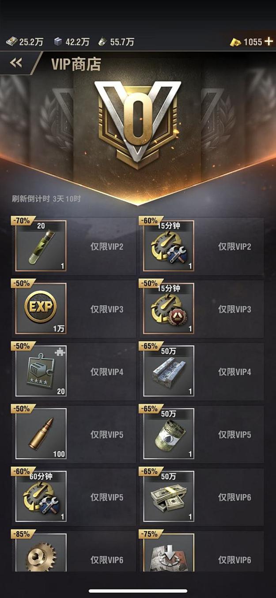Choose the 60分钟 repair speedup item
This screenshot has width=276, height=598.
point(41,497)
